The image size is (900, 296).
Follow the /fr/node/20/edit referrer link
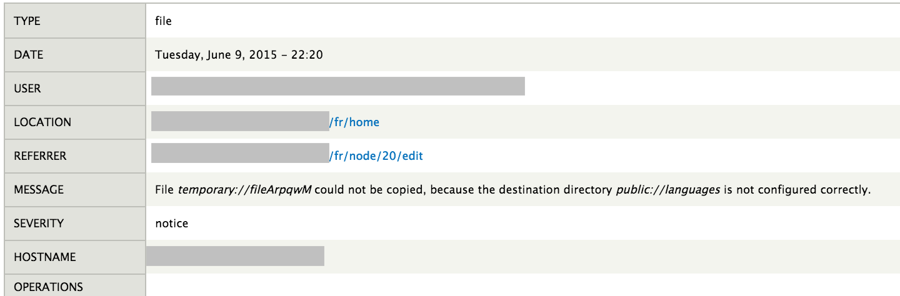(376, 156)
